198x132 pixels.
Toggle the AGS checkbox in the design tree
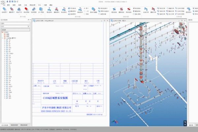point(6,47)
